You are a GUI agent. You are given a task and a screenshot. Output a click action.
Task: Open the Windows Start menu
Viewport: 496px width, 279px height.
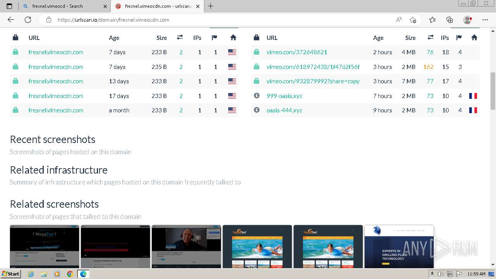click(10, 274)
